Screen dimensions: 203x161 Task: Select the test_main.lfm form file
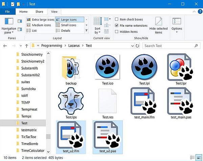coord(144,103)
